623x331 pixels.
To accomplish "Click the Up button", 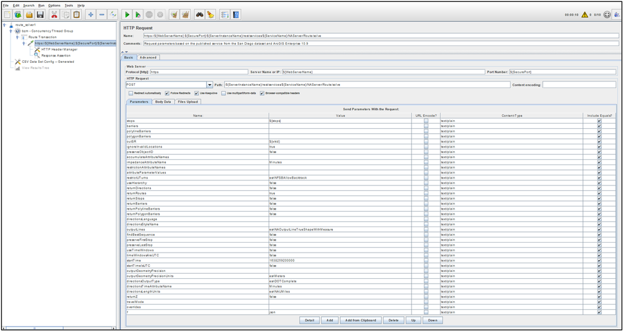I will click(x=413, y=320).
